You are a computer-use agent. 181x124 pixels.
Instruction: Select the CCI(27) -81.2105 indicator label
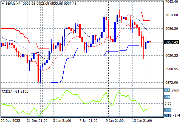[x=15, y=91]
